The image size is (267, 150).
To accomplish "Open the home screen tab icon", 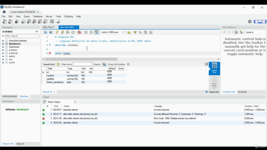I will click(4, 12).
